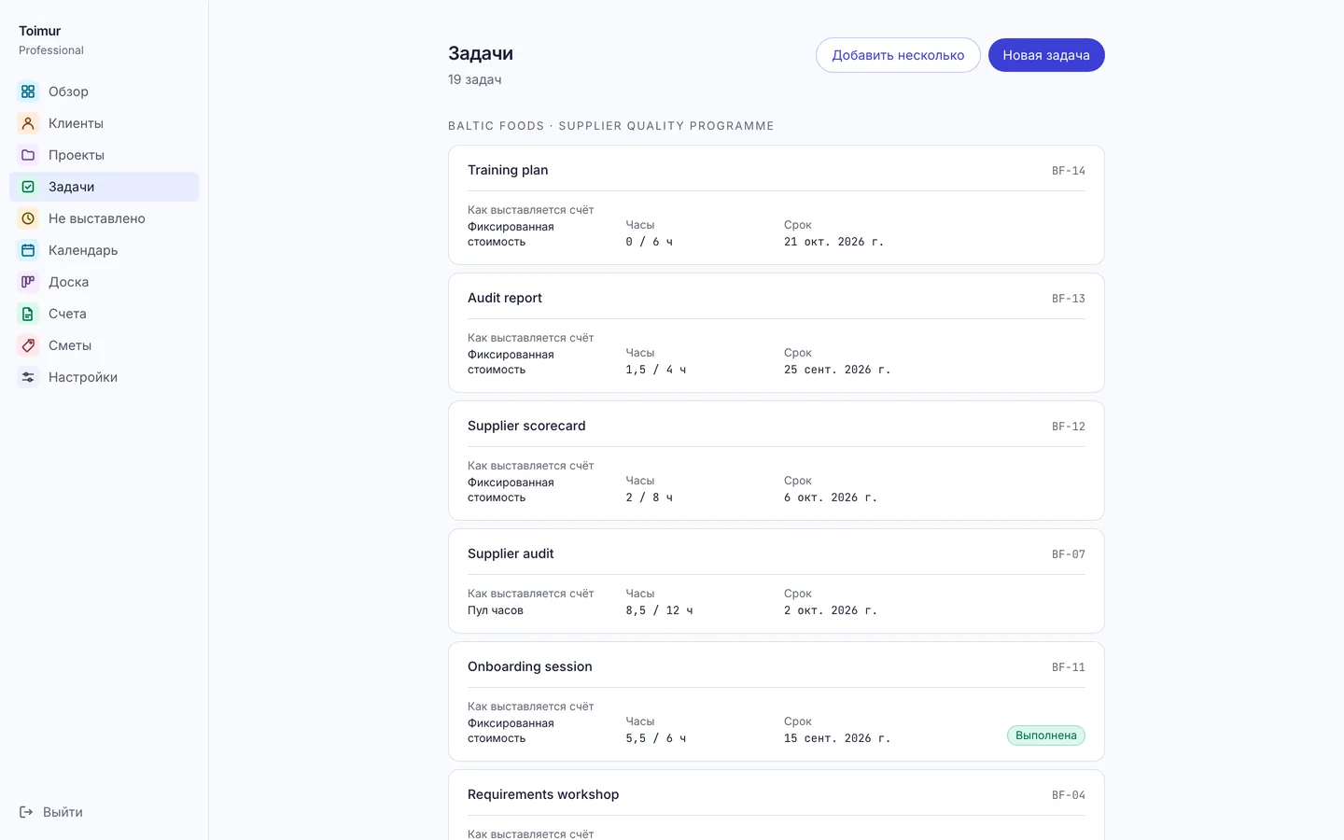Click the Счета document icon
Screen dimensions: 1344x840
(x=28, y=314)
